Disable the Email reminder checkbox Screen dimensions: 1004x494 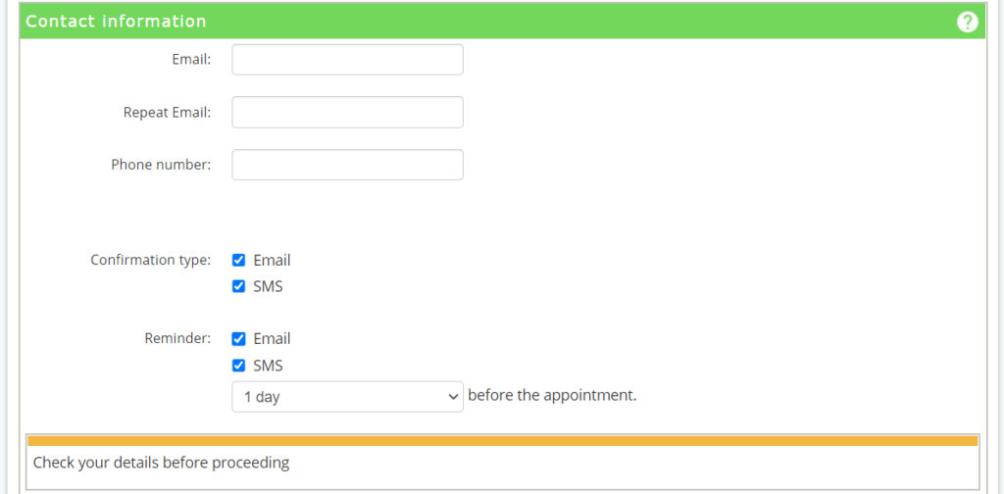[238, 338]
